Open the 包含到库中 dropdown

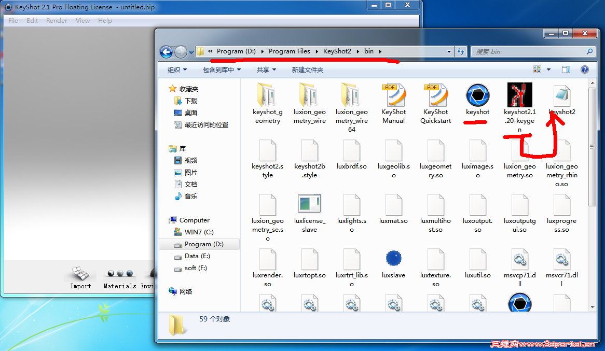click(222, 70)
